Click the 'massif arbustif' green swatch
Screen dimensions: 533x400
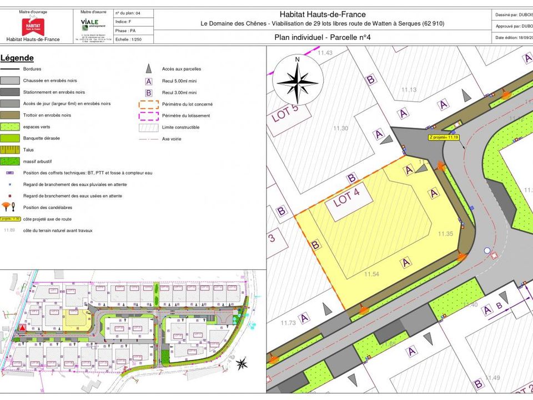[x=10, y=161]
